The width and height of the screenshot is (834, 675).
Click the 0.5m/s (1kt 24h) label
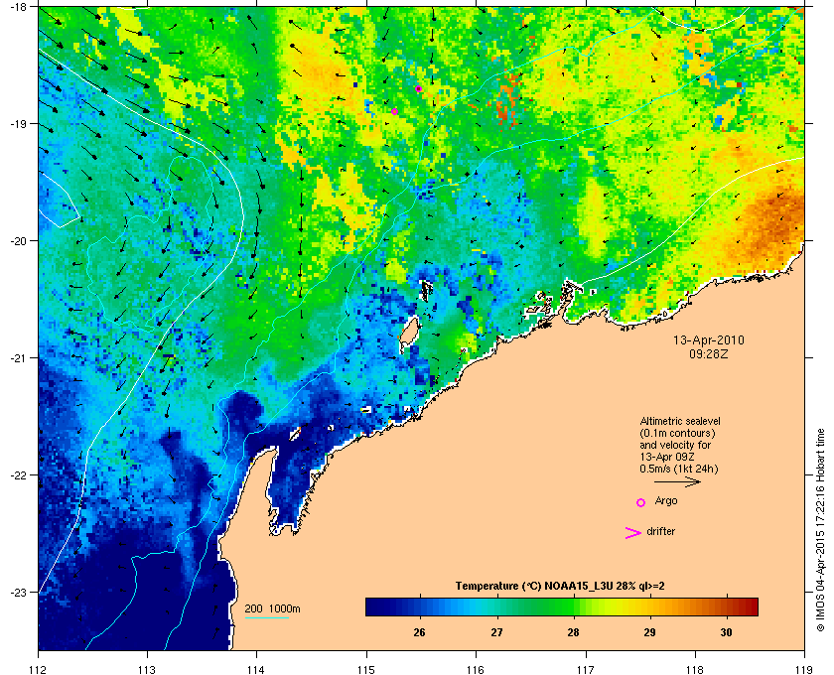point(679,469)
